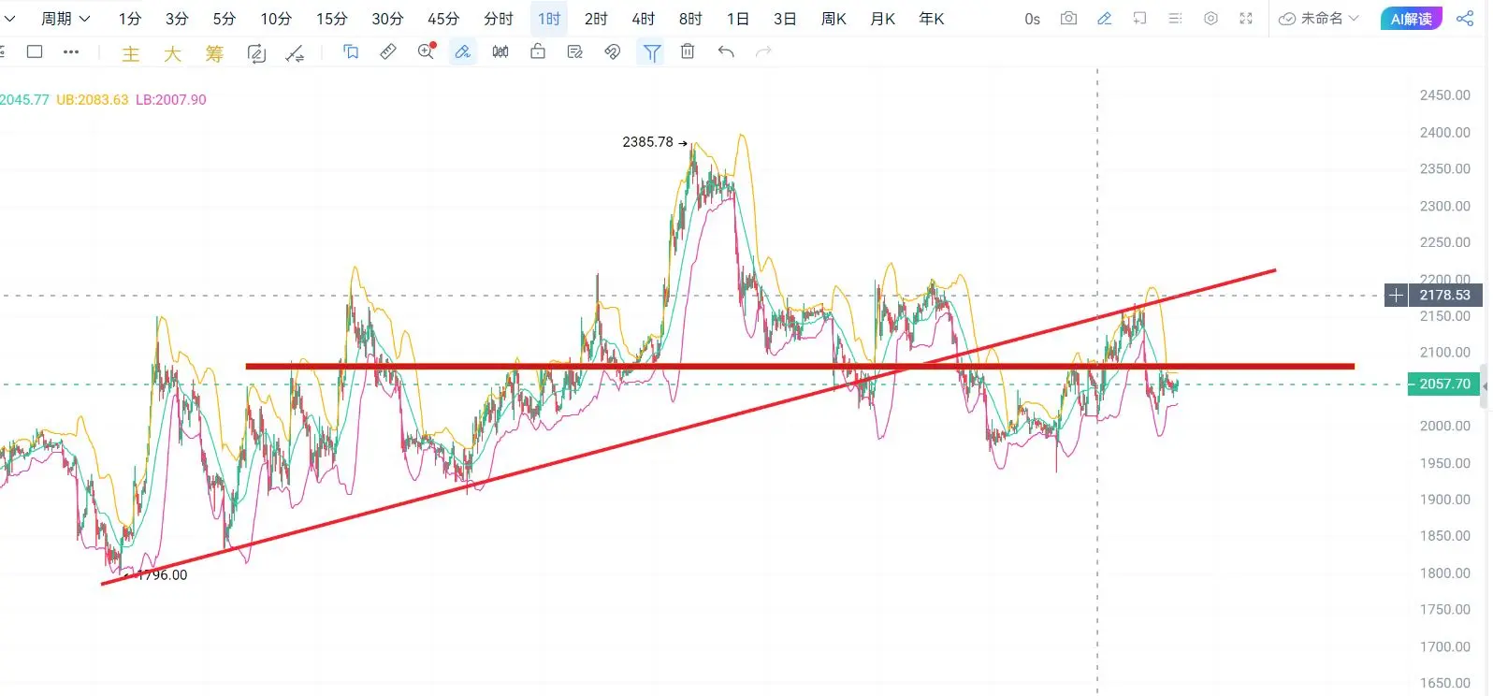
Task: Click the UB:2083.63 upper band value
Action: (x=93, y=100)
